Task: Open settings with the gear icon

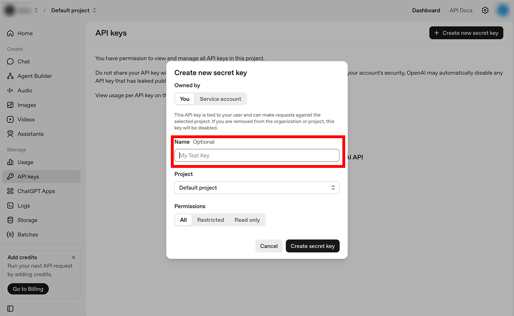Action: pyautogui.click(x=485, y=10)
